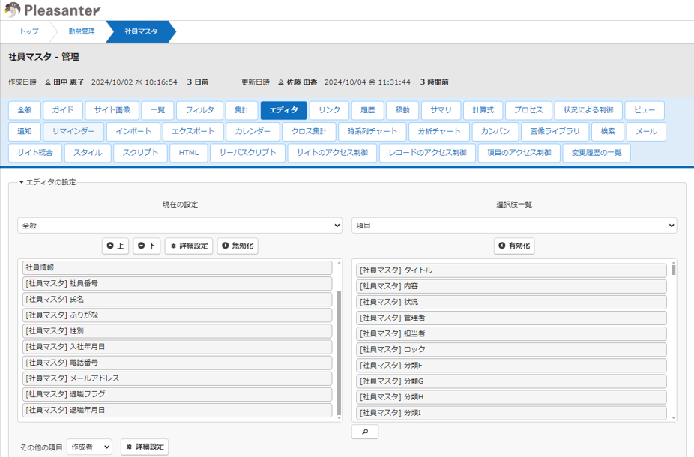This screenshot has height=457, width=694.
Task: Click the 有効化 enable button
Action: click(514, 246)
